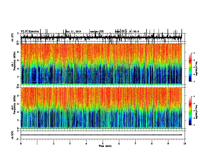This screenshot has height=161, width=208.
Task: Click the ch.2 VLF spectrogram plot
Action: tap(101, 108)
